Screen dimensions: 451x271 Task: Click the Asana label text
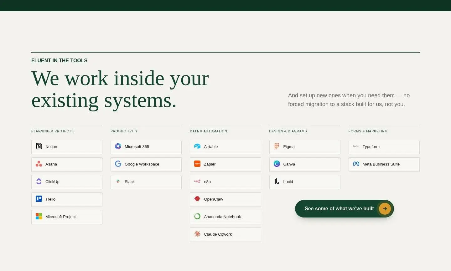[51, 164]
